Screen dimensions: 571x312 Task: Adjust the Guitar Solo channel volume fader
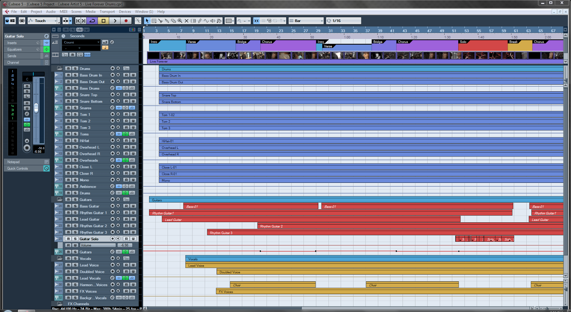[36, 107]
